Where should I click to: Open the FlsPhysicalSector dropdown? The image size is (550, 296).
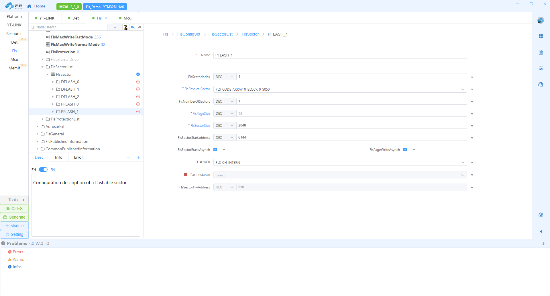coord(340,89)
